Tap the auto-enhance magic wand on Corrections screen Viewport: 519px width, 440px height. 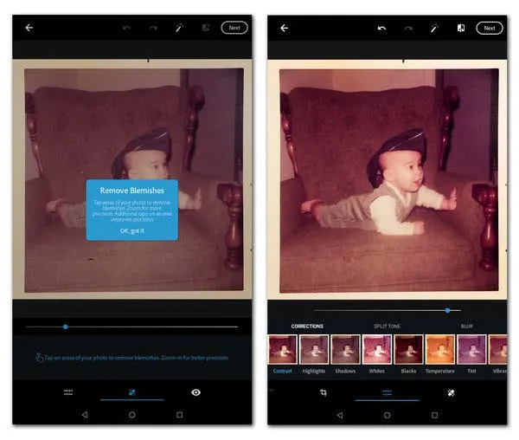(x=434, y=28)
